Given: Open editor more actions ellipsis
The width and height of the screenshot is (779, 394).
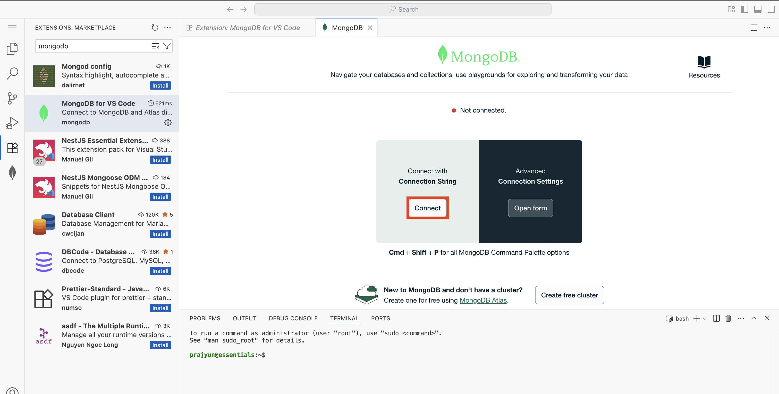Looking at the screenshot, I should (x=767, y=28).
